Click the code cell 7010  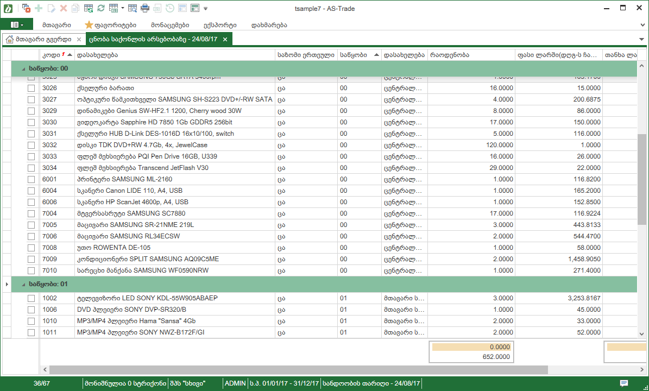click(x=57, y=270)
